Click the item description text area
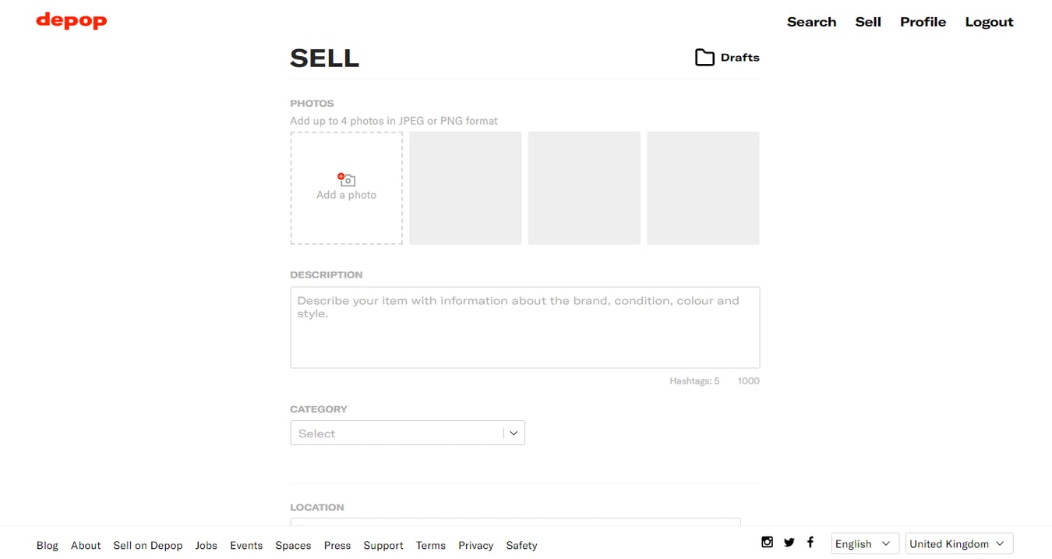Screen dimensions: 1052x559 [x=524, y=327]
